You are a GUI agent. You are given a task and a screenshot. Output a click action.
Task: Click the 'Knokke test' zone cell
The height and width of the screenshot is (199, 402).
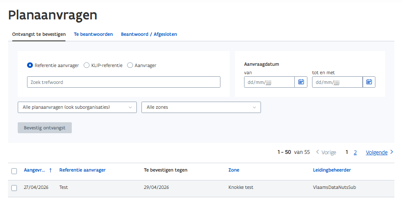pyautogui.click(x=241, y=187)
